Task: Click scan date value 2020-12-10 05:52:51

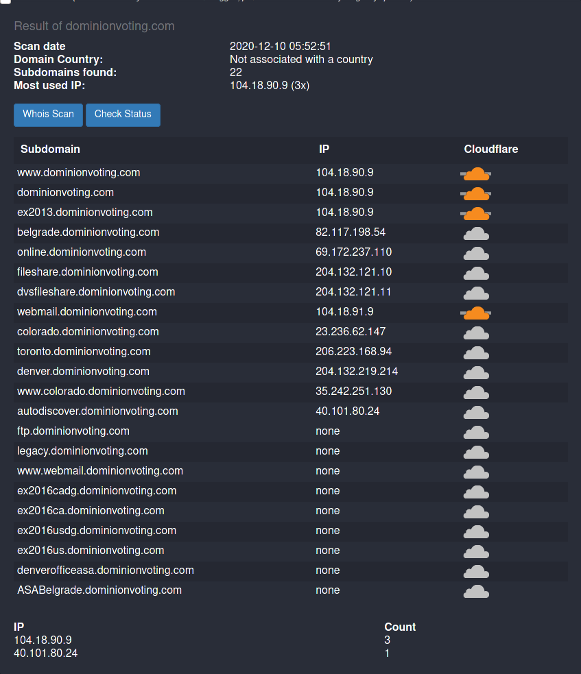Action: click(281, 46)
